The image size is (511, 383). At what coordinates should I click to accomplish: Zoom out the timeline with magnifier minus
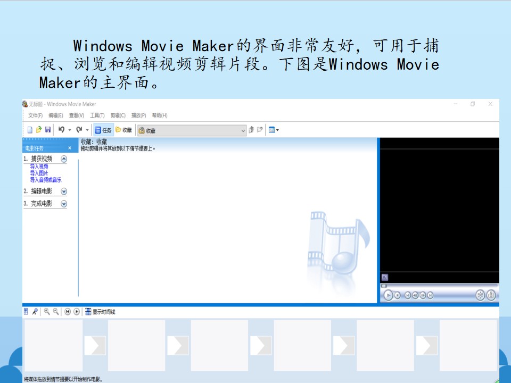coord(56,312)
